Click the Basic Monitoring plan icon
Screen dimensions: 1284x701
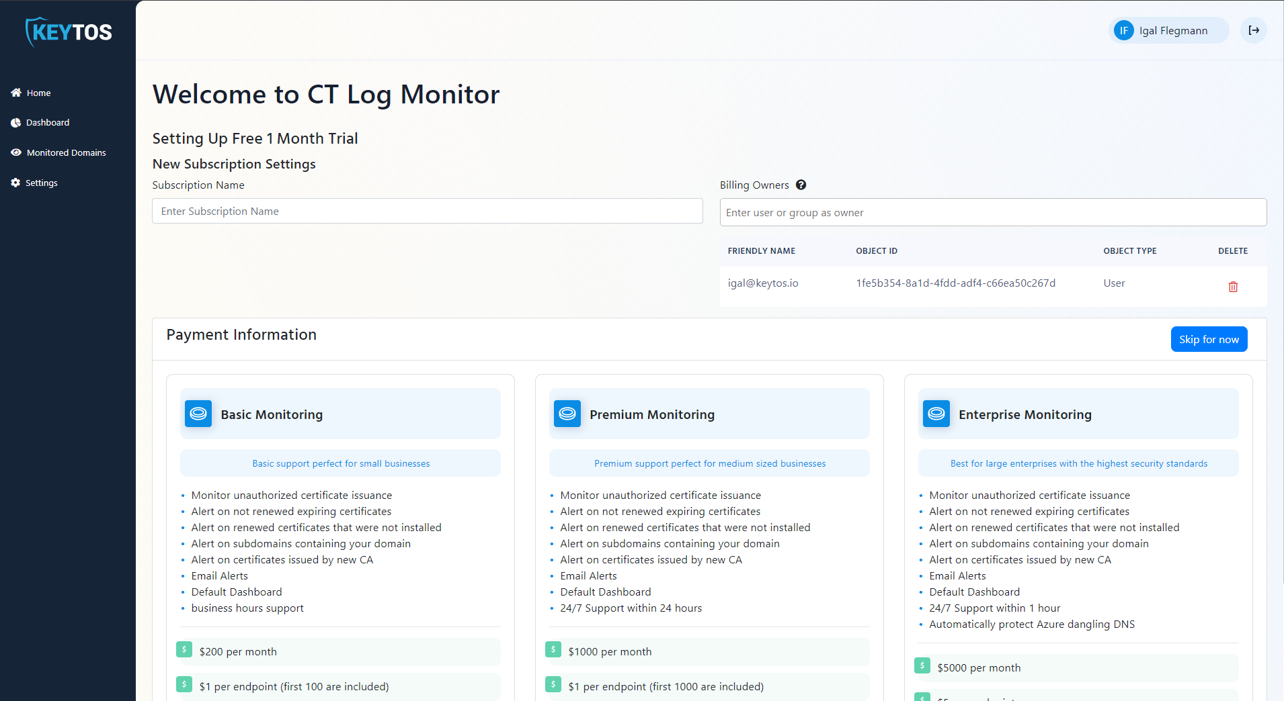(198, 414)
